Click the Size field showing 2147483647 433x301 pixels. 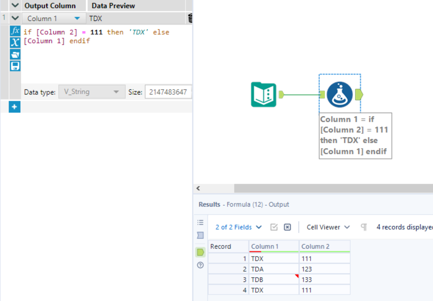click(x=168, y=92)
